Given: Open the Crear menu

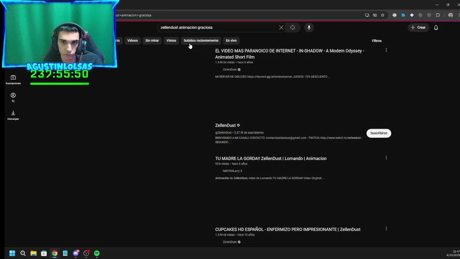Looking at the screenshot, I should 418,27.
